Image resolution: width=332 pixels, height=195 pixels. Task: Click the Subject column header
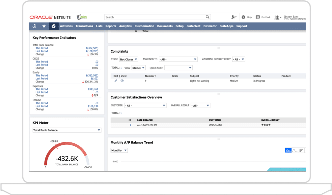tap(195, 76)
